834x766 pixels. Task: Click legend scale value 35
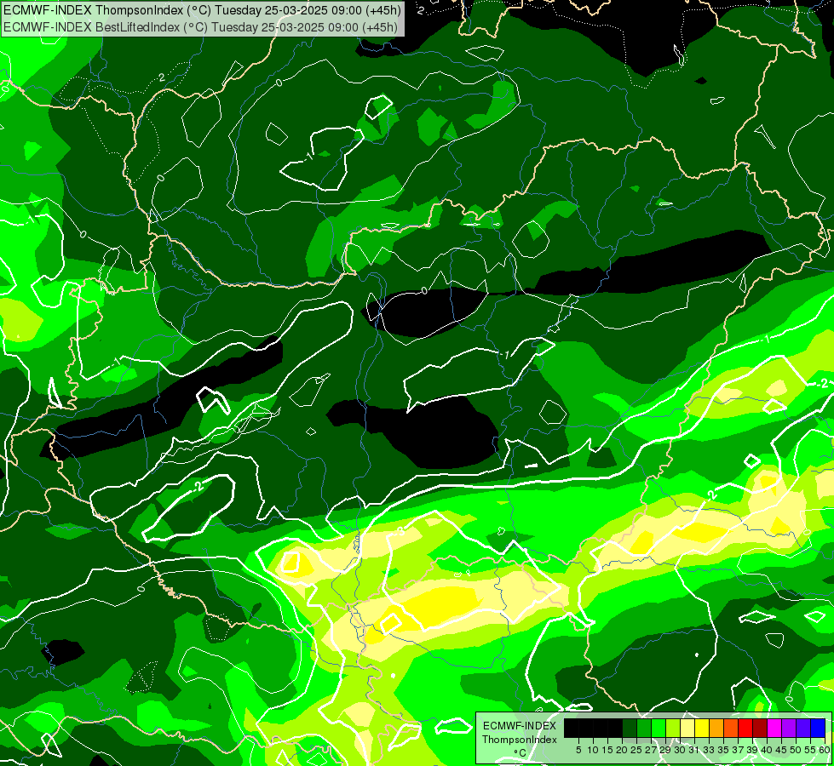[723, 750]
